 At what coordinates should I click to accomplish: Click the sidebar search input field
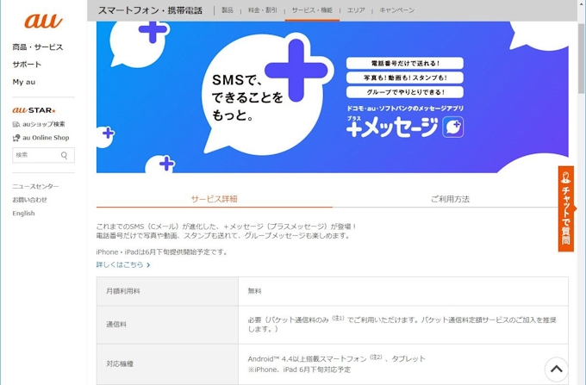[x=36, y=156]
